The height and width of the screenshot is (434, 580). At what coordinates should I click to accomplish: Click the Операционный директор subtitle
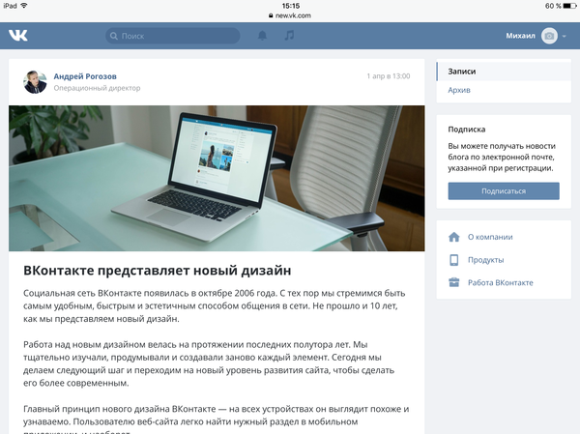(97, 88)
